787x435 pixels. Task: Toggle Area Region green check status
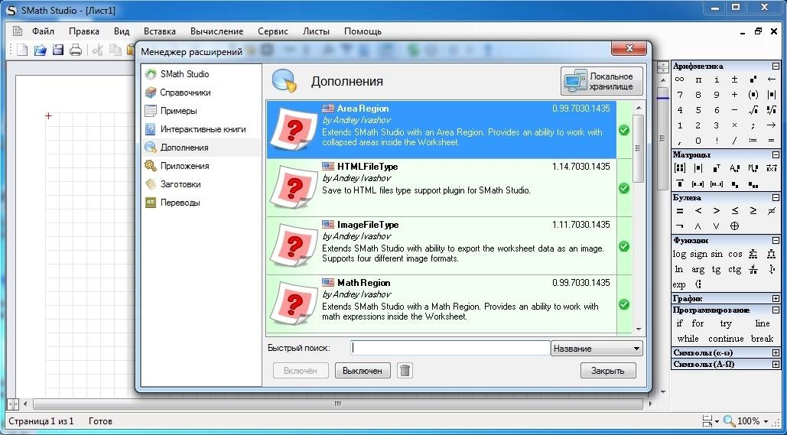click(624, 131)
